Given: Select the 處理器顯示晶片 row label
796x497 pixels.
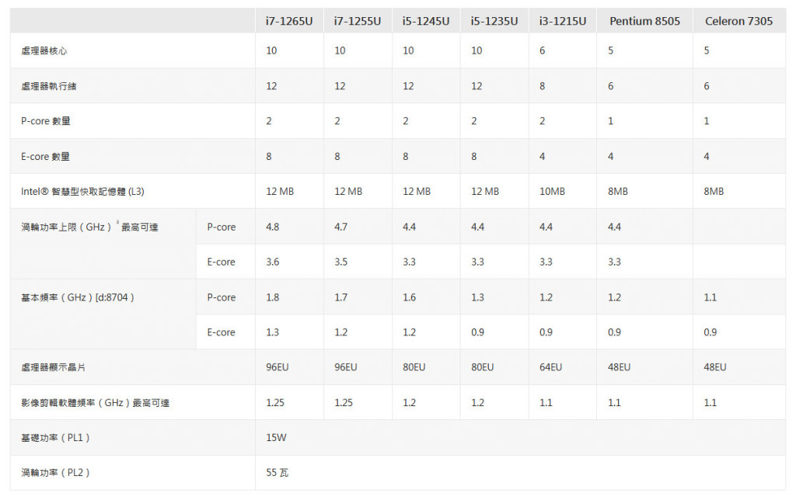Looking at the screenshot, I should (54, 367).
